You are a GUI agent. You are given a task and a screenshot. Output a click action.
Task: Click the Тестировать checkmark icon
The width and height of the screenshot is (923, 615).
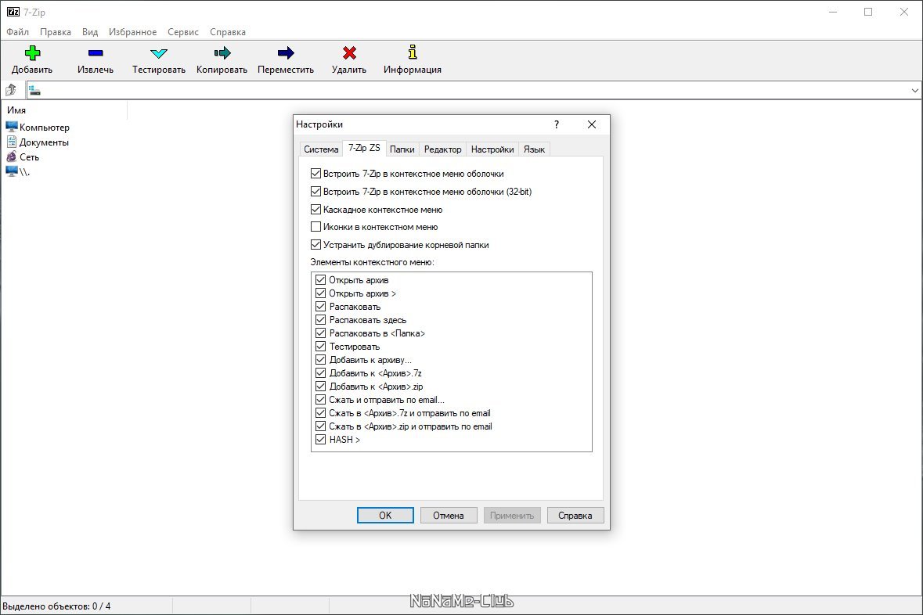pyautogui.click(x=159, y=53)
